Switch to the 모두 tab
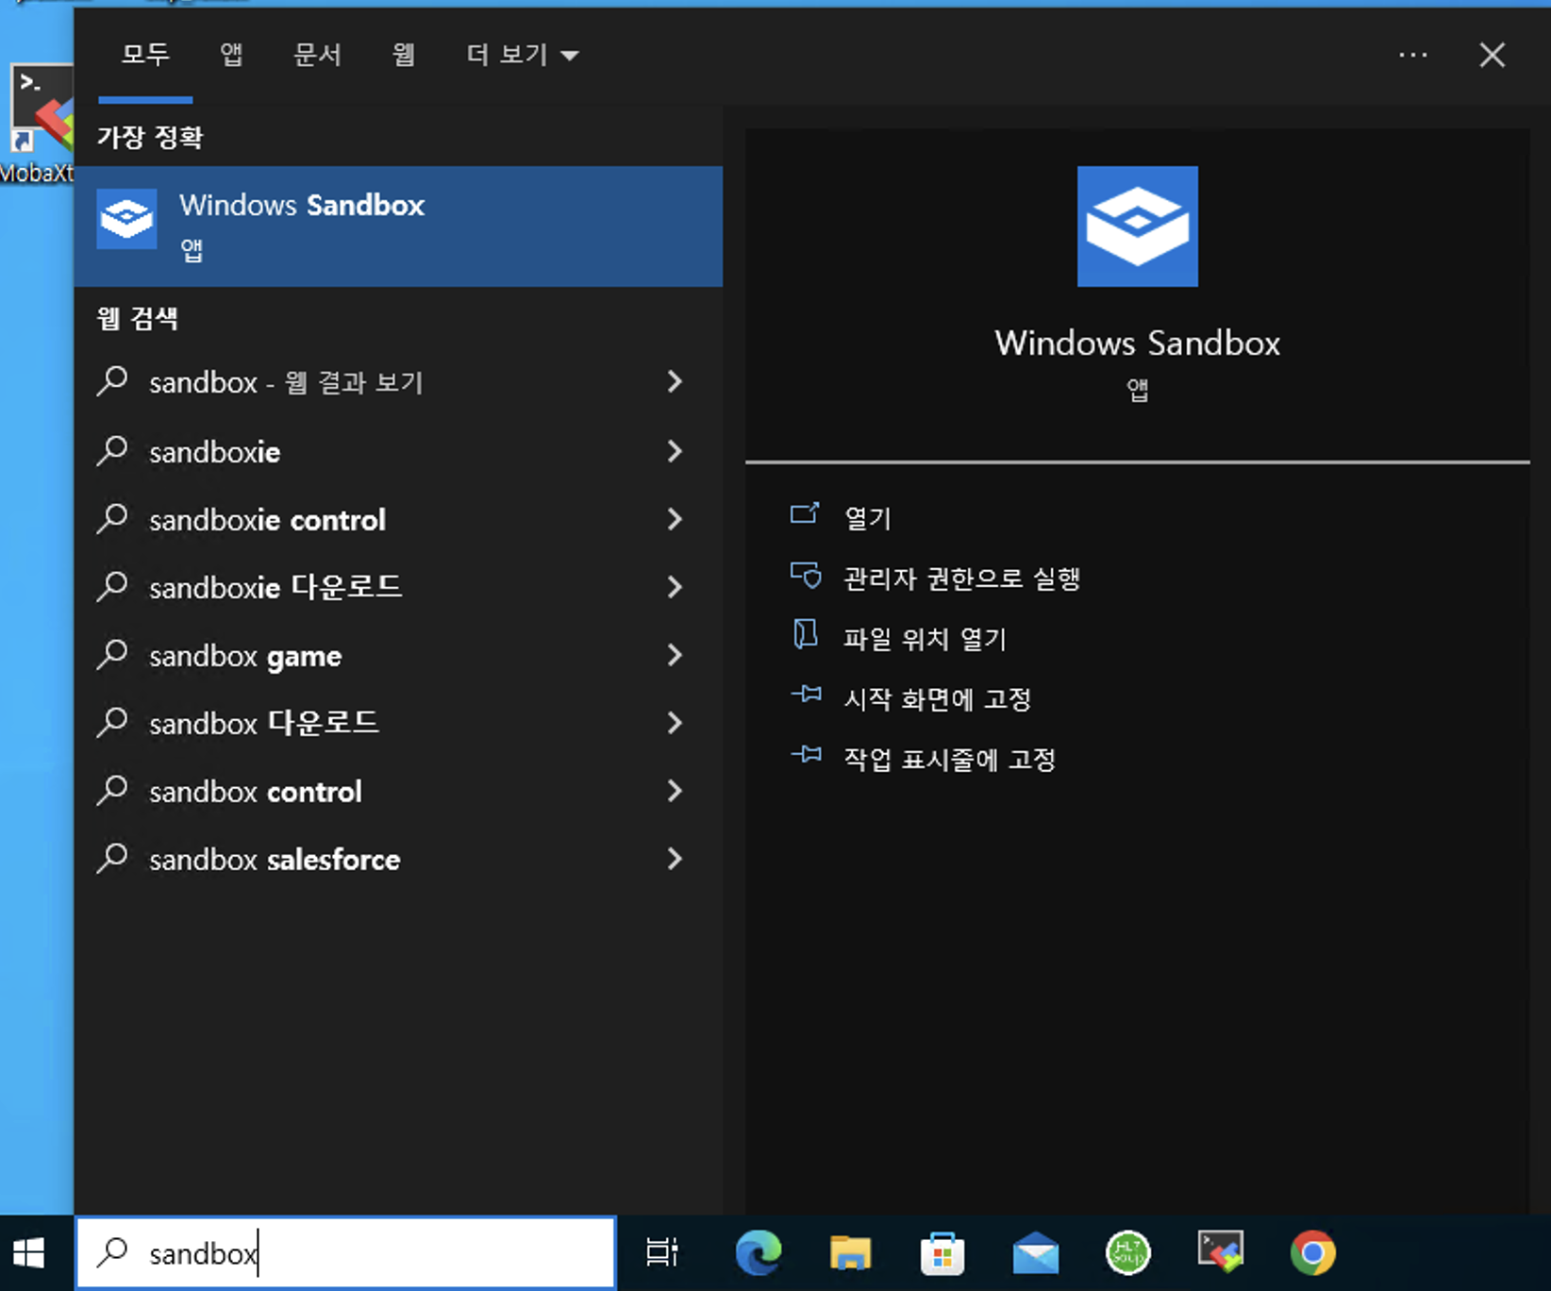This screenshot has width=1551, height=1291. click(145, 55)
